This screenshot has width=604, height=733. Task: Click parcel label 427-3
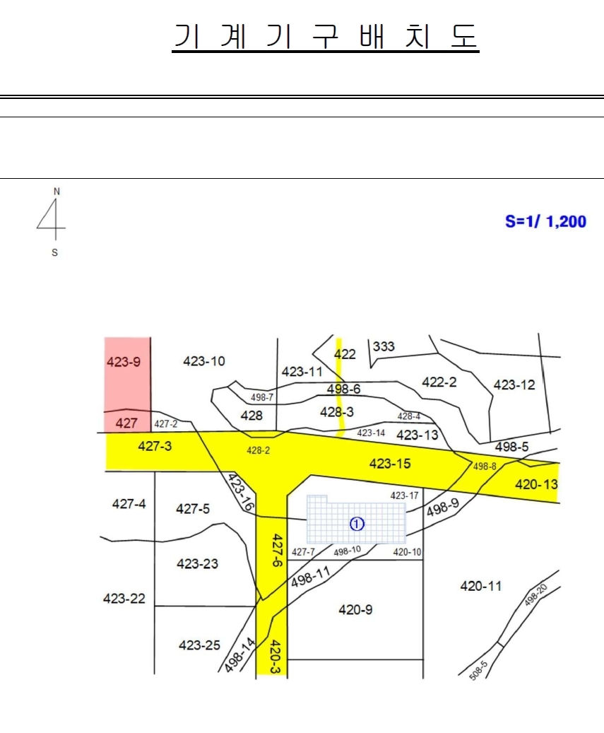[155, 446]
